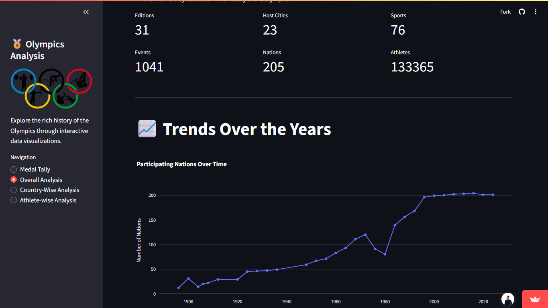548x308 pixels.
Task: Click the chart emoji beside Trends heading
Action: click(147, 129)
